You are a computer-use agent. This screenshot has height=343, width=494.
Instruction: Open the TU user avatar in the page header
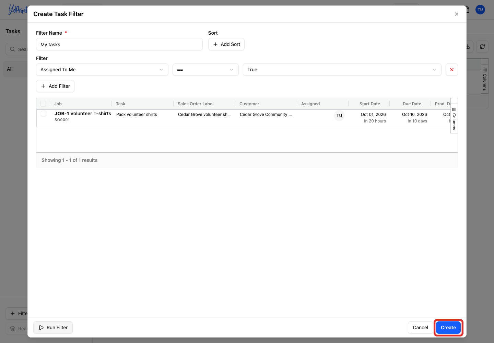480,10
